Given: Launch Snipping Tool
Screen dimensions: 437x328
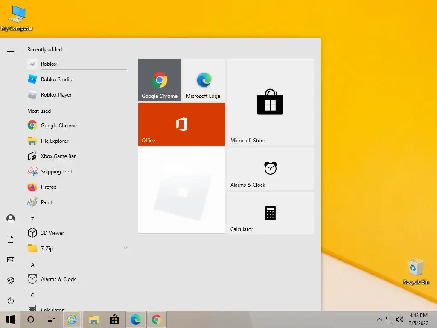Looking at the screenshot, I should 77,172.
